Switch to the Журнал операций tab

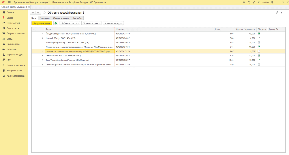point(61,18)
